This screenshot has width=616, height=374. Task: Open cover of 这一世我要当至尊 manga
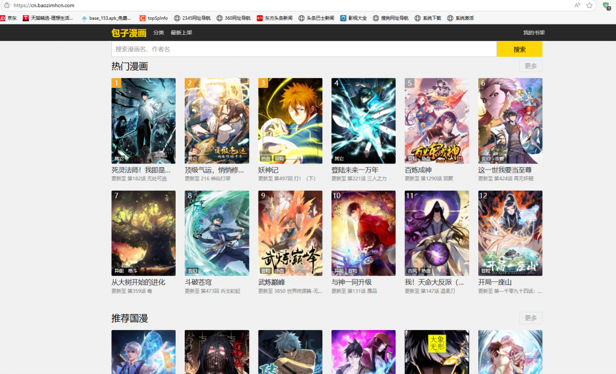510,121
